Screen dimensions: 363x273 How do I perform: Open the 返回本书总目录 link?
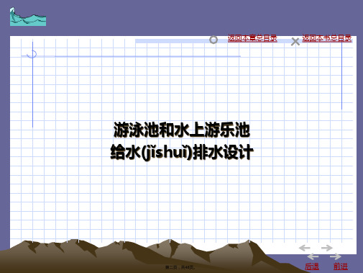327,38
